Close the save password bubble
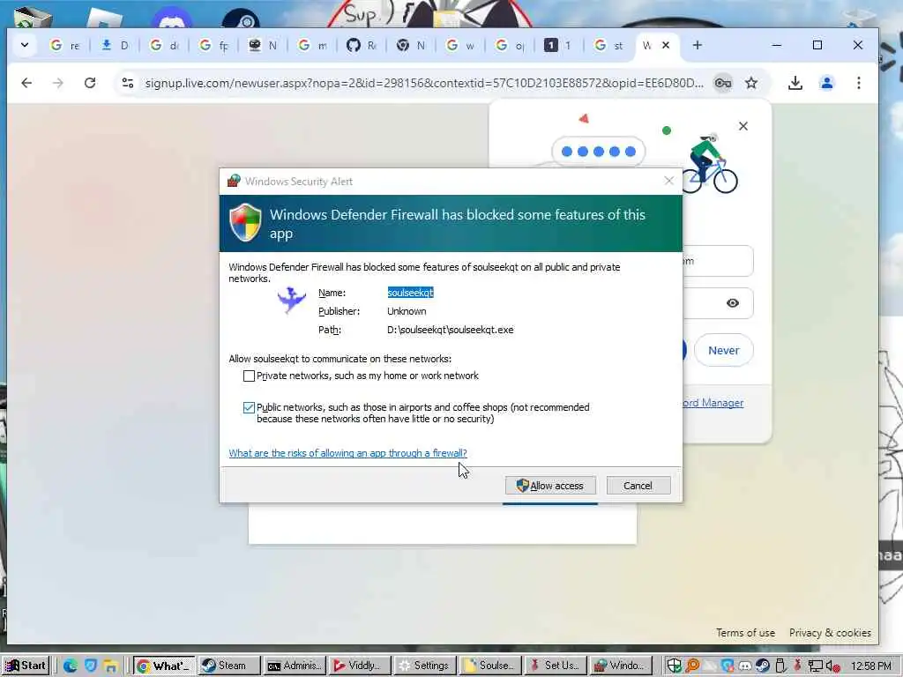903x677 pixels. pos(743,126)
